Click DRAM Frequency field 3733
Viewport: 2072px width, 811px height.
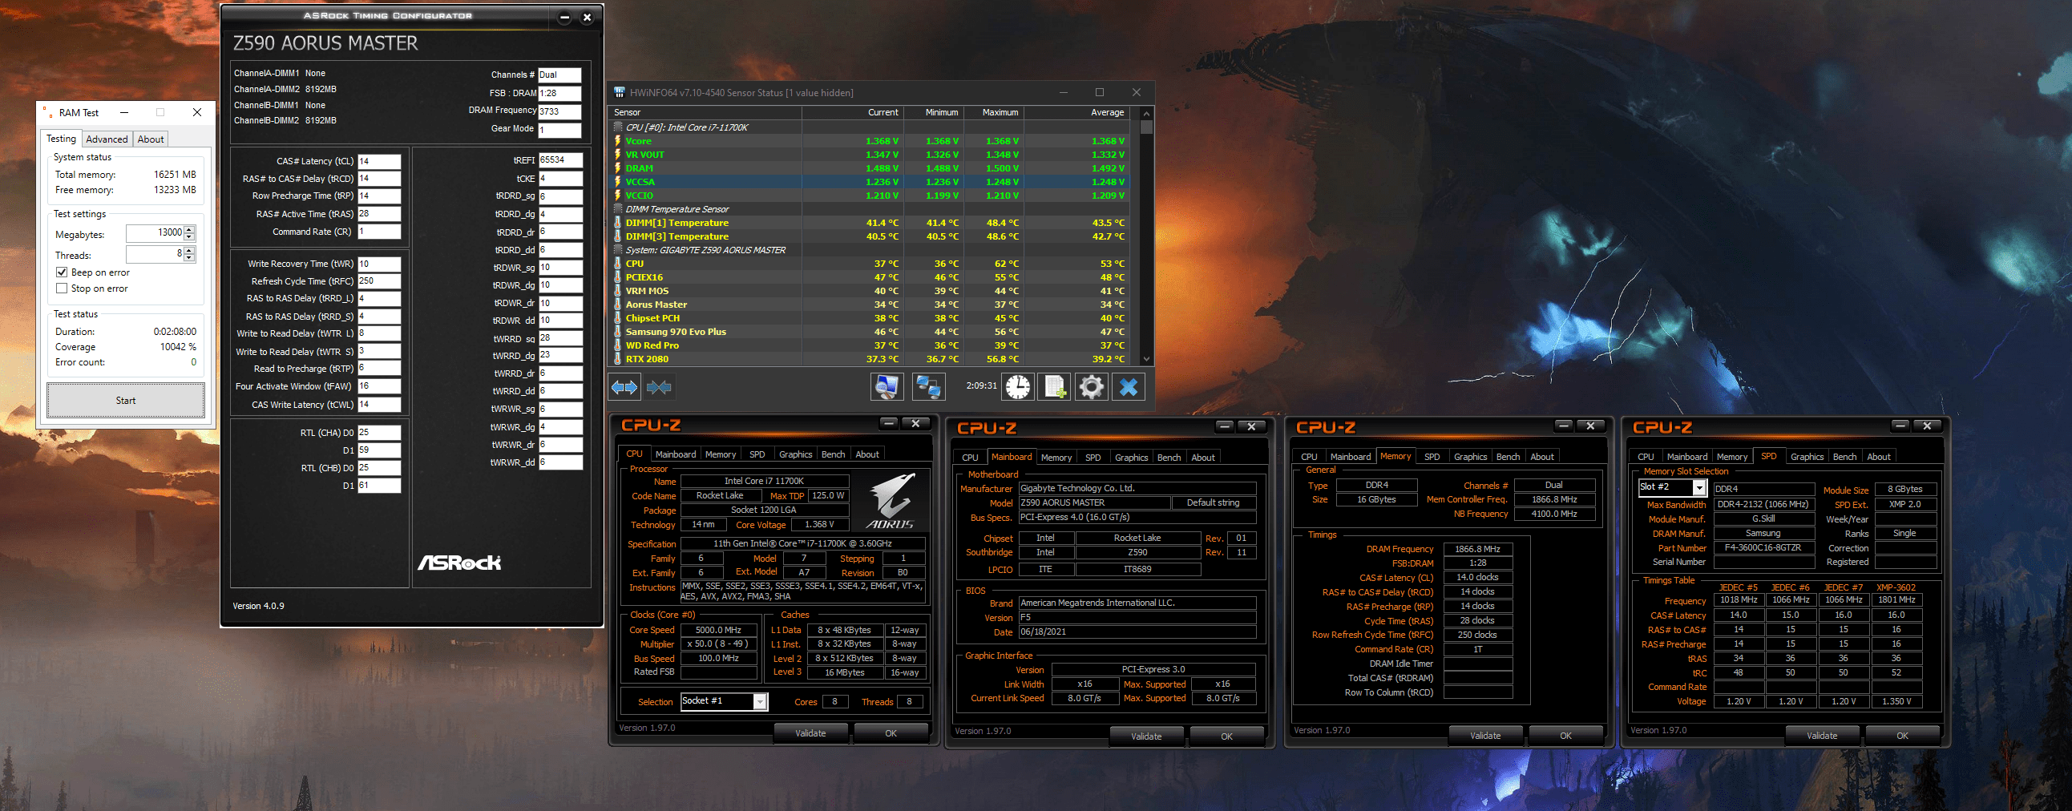pos(559,111)
